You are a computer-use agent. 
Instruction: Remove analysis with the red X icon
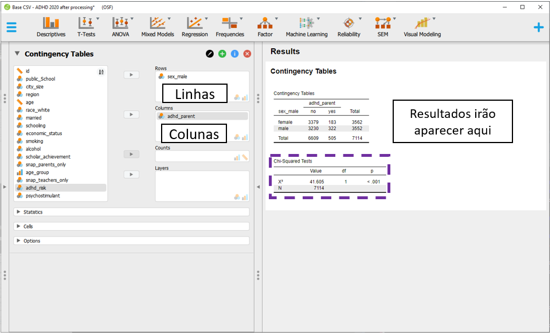[247, 54]
